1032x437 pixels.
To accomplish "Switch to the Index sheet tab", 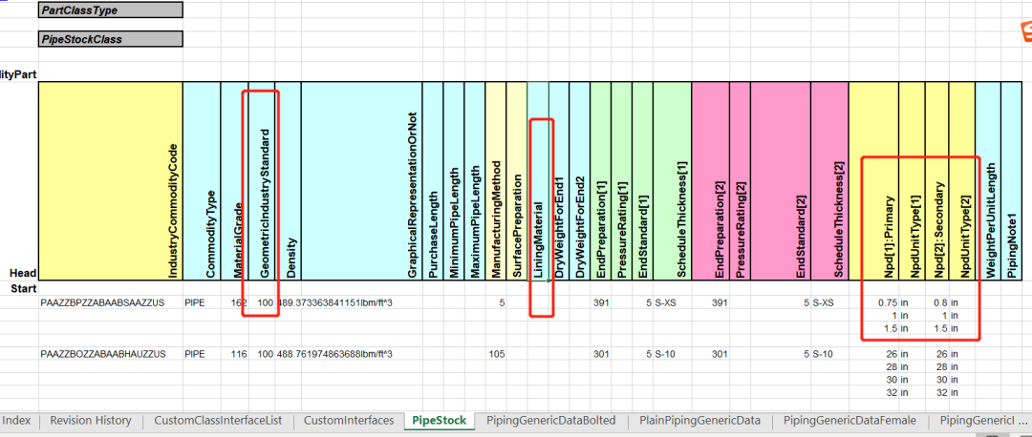I will (17, 421).
